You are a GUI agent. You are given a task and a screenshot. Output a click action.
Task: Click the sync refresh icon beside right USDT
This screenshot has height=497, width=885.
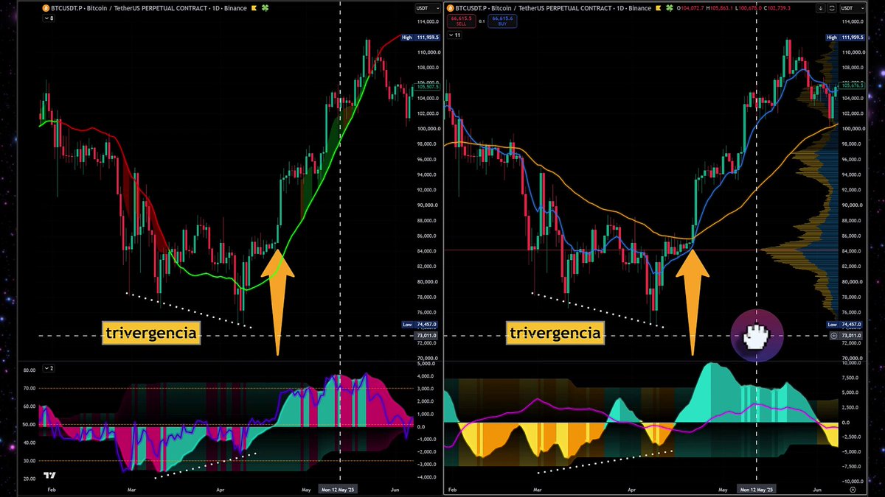pyautogui.click(x=832, y=8)
